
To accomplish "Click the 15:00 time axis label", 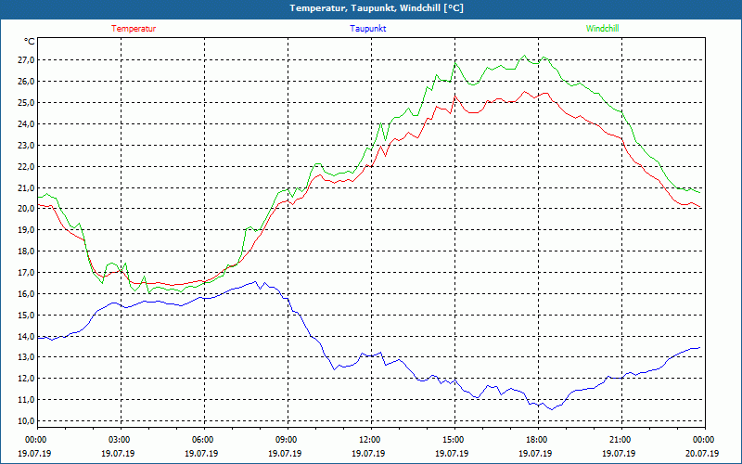I will pyautogui.click(x=452, y=439).
